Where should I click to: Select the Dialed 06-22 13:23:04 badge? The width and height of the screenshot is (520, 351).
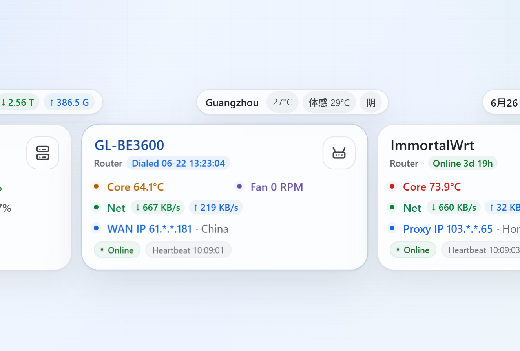coord(178,163)
